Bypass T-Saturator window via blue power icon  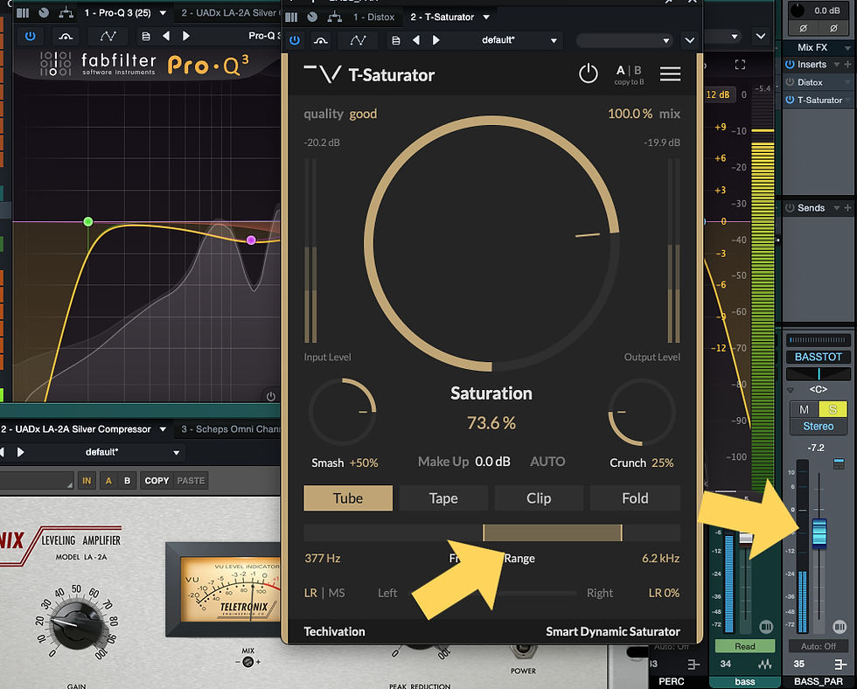click(295, 40)
